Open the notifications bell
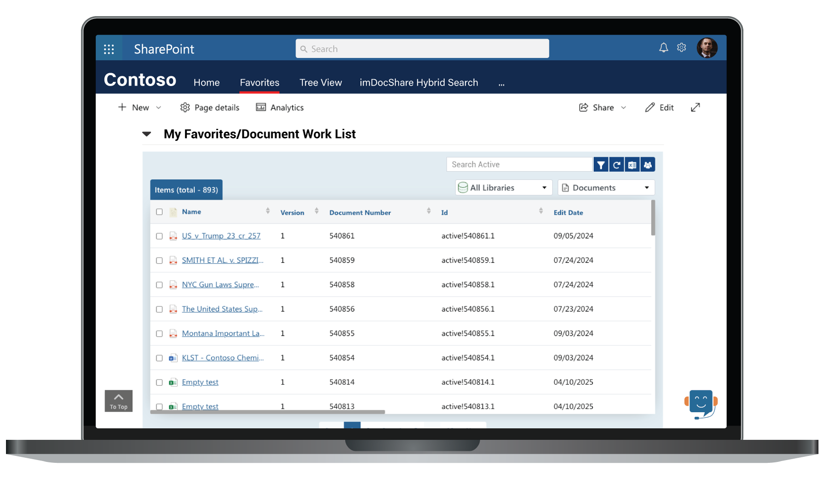Viewport: 828px width, 484px height. click(663, 47)
